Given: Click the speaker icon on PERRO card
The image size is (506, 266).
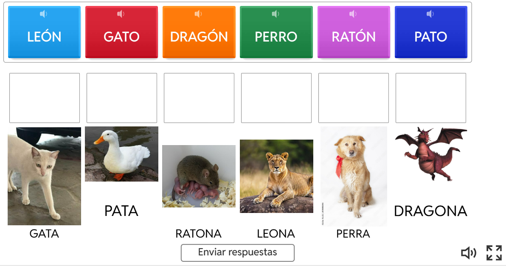Looking at the screenshot, I should tap(275, 14).
